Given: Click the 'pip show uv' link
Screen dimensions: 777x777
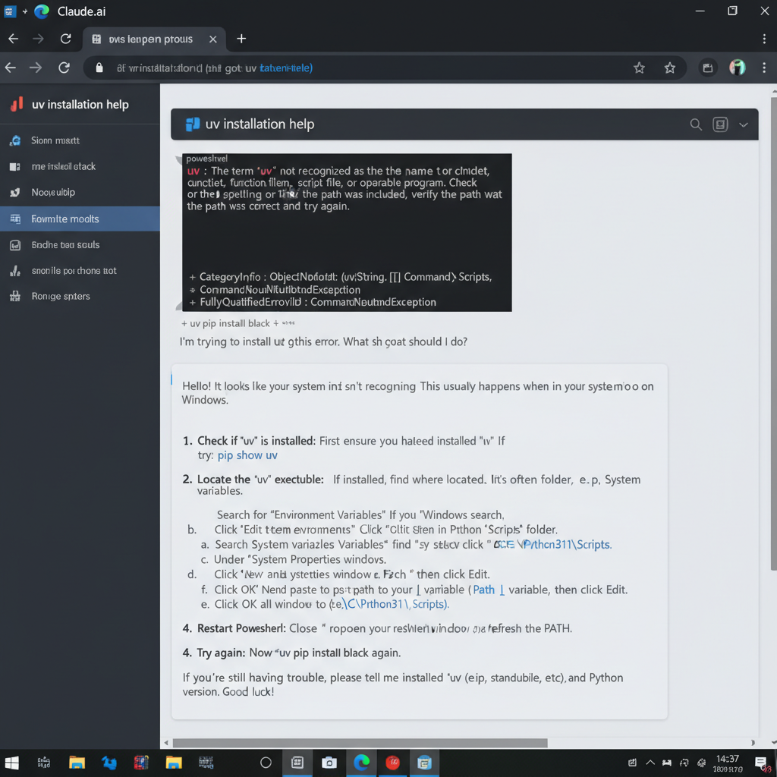Looking at the screenshot, I should click(x=247, y=455).
